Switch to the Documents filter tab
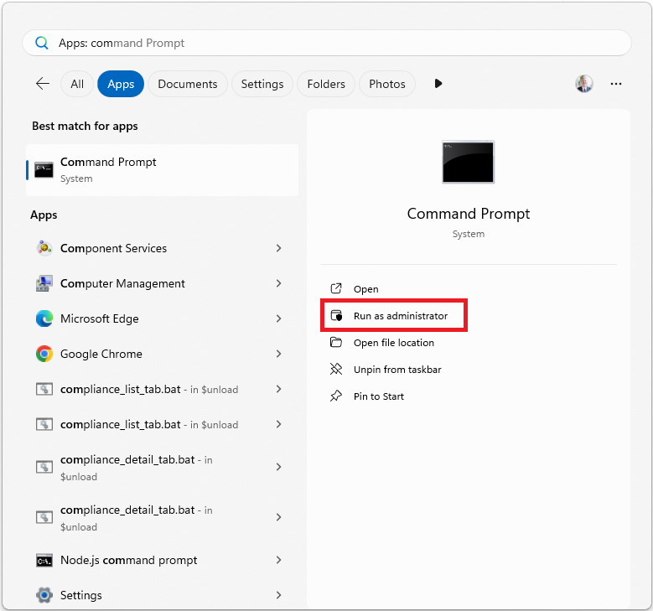Viewport: 653px width, 611px height. tap(187, 84)
